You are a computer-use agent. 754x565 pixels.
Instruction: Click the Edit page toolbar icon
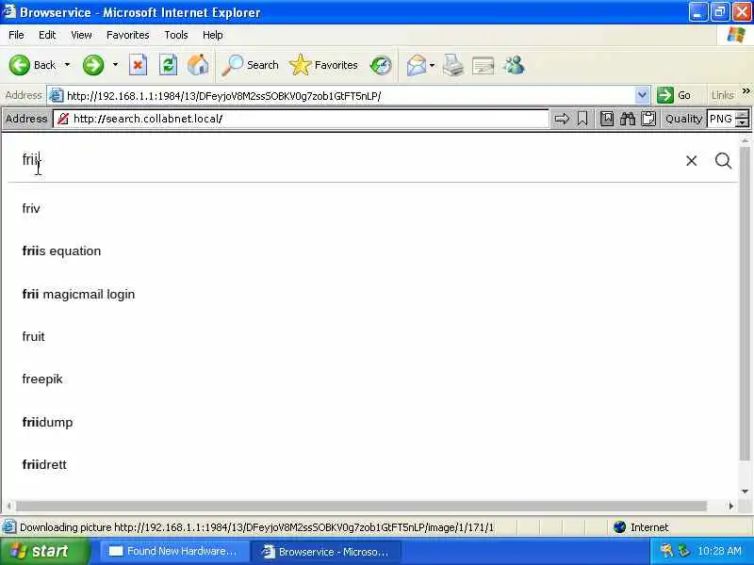point(484,65)
